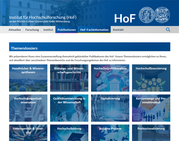
Task: Open the Bologna-Prozess dossier tile
Action: (x=110, y=133)
